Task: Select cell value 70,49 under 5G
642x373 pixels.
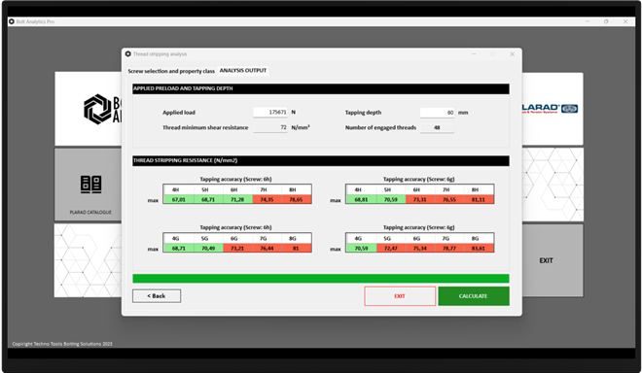Action: click(208, 249)
